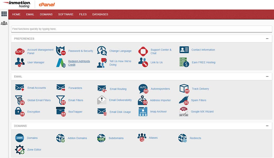Click the Spam Filters icon

(x=184, y=100)
